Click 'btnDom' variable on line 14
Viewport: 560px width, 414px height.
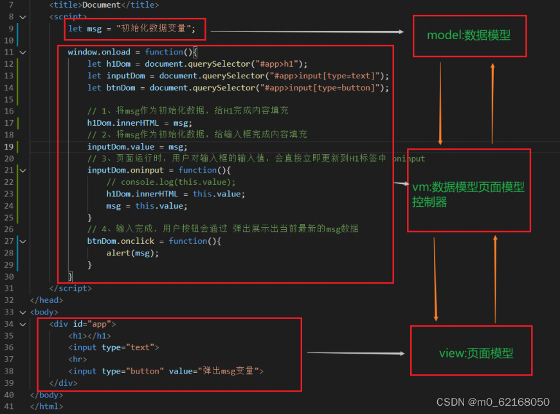[121, 88]
